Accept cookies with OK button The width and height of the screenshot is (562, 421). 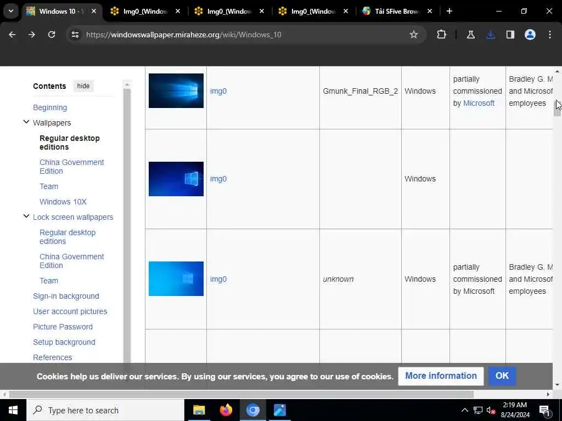click(x=502, y=376)
